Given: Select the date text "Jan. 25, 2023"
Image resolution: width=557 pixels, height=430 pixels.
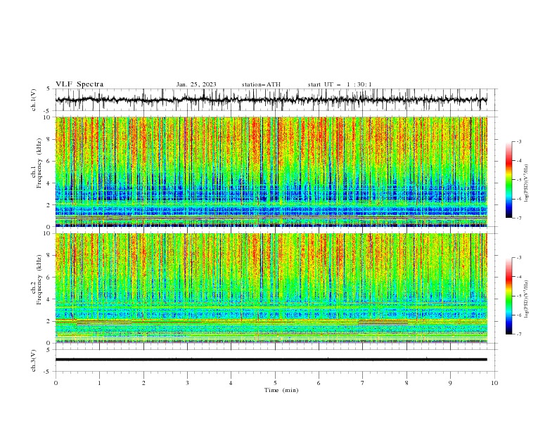Looking at the screenshot, I should tap(196, 84).
